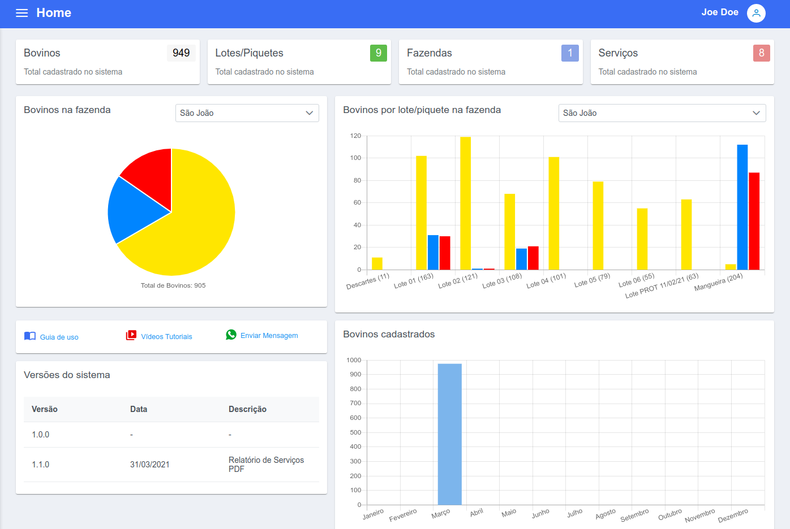Open the Bovinos na fazenda farm dropdown

(247, 113)
